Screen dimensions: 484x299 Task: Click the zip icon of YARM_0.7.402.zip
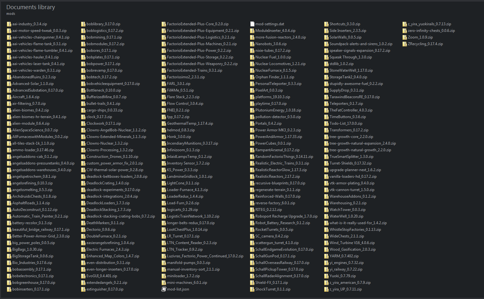pyautogui.click(x=326, y=256)
